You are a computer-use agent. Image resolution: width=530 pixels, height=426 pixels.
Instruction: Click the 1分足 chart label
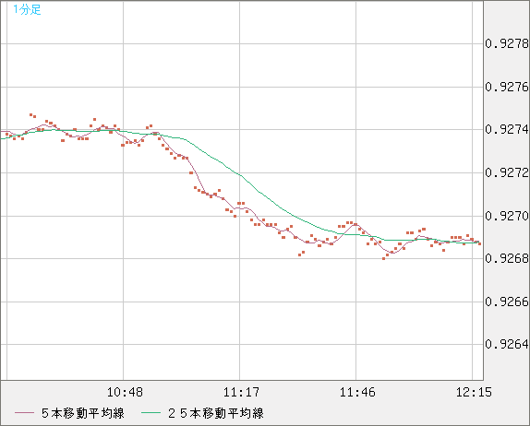pos(27,9)
